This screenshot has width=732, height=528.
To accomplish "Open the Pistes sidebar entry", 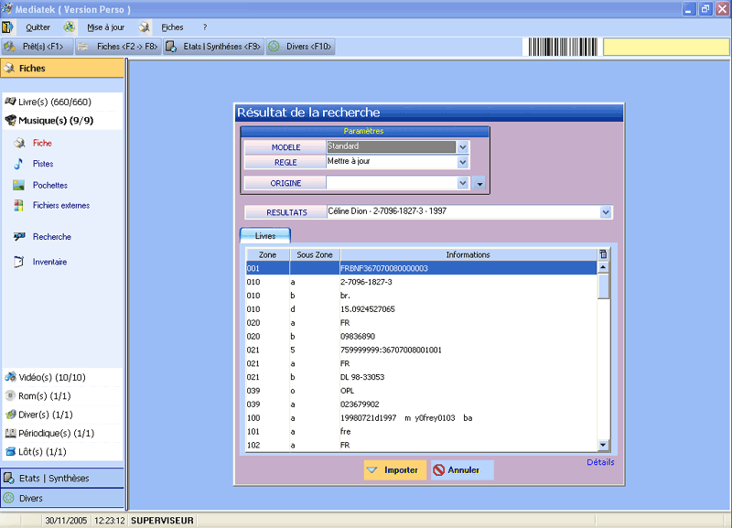I will 43,164.
